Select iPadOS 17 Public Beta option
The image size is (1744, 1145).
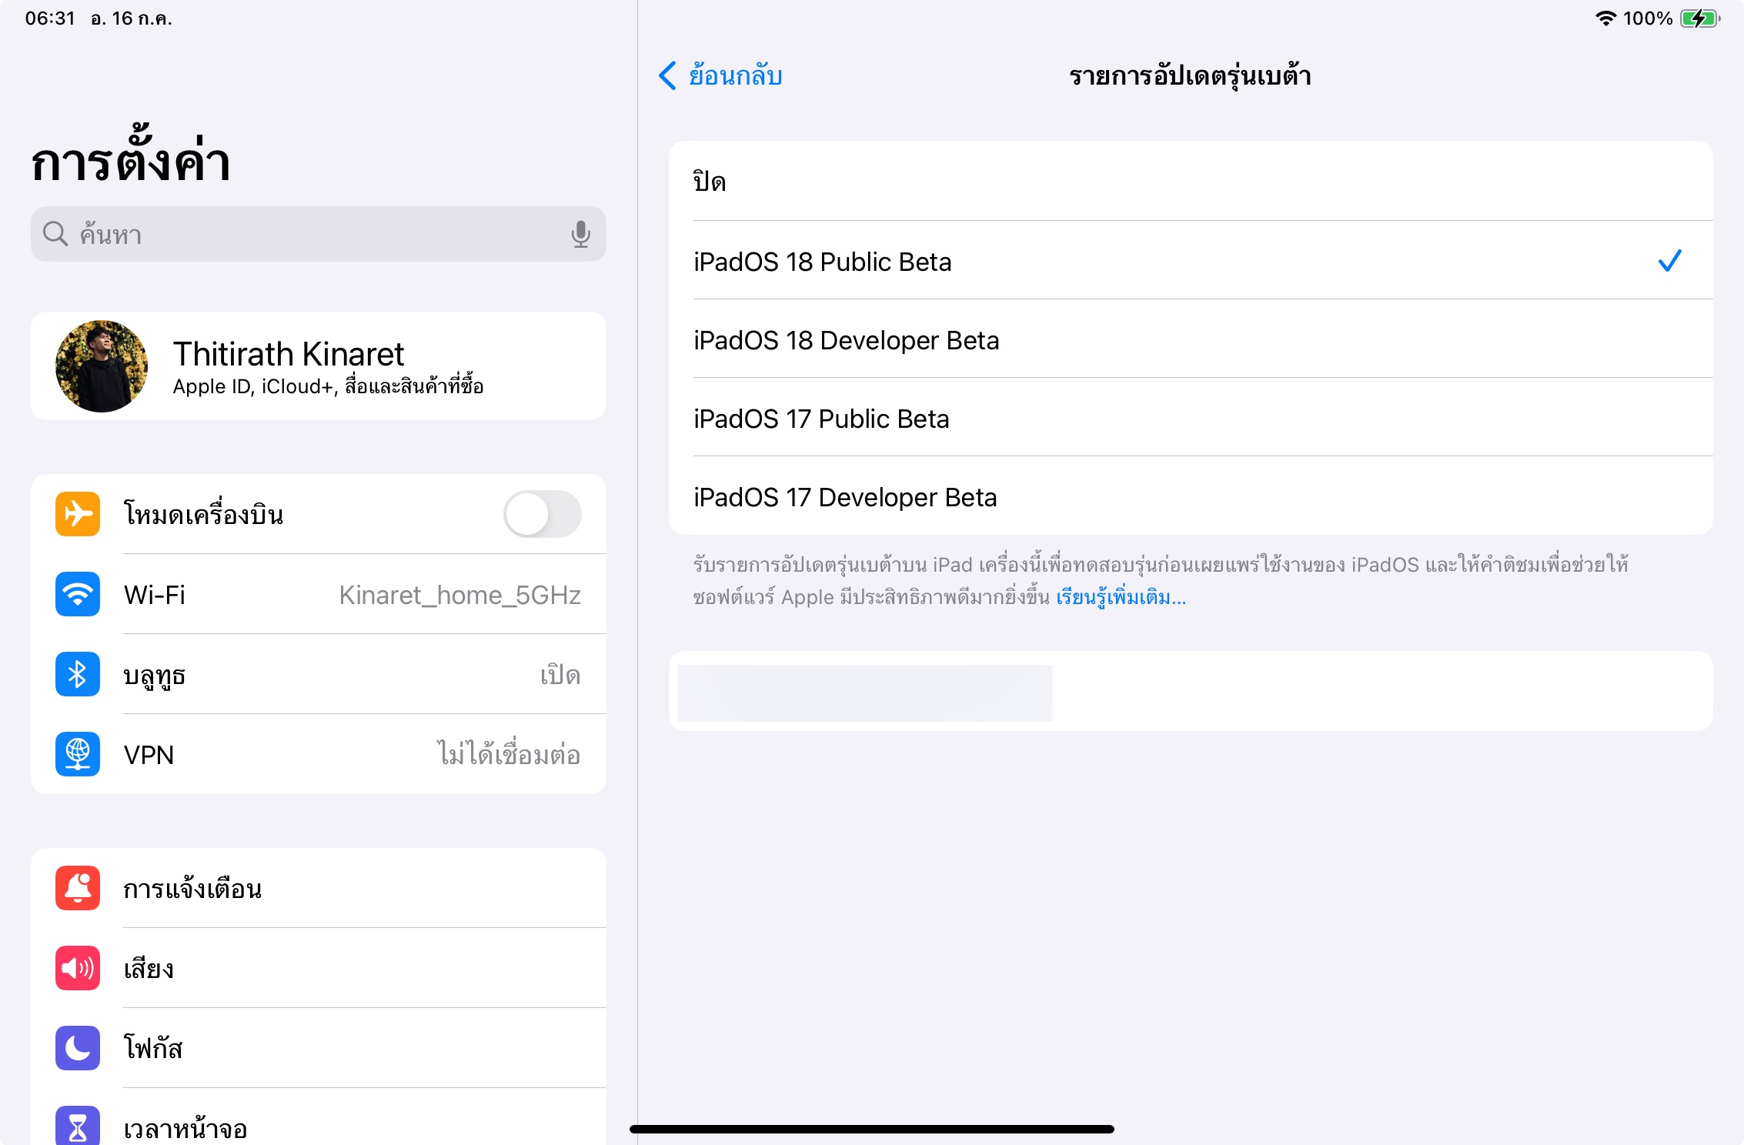click(x=821, y=419)
